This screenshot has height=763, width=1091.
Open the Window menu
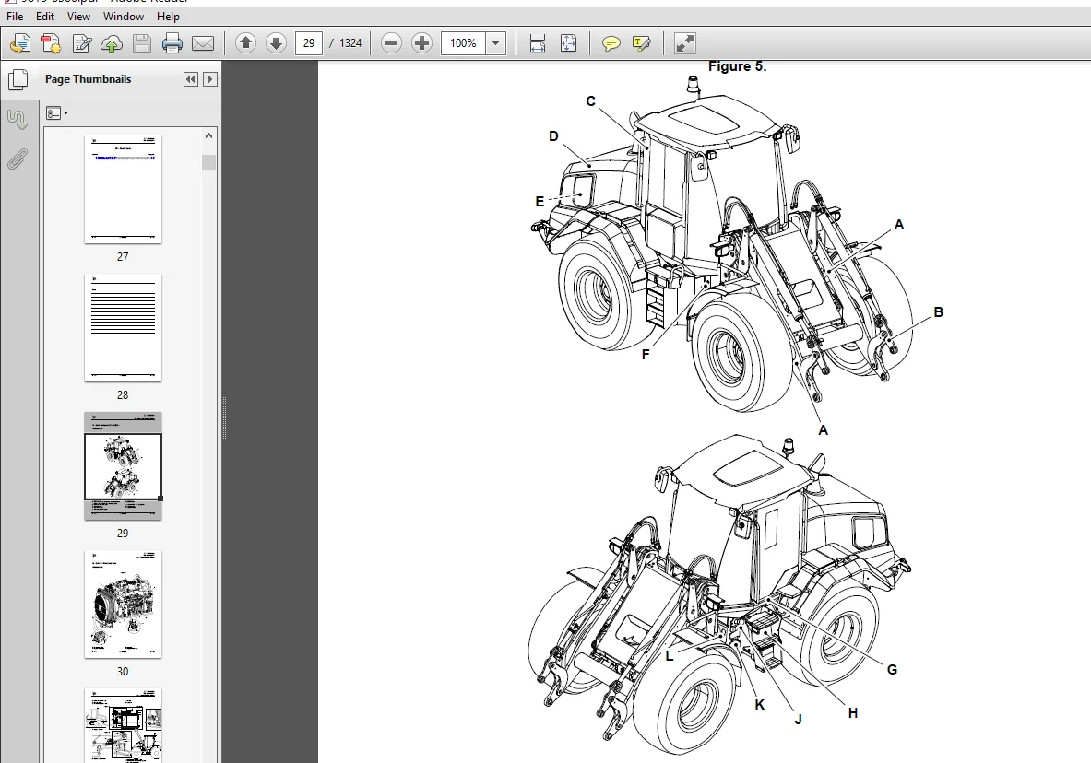[x=124, y=16]
